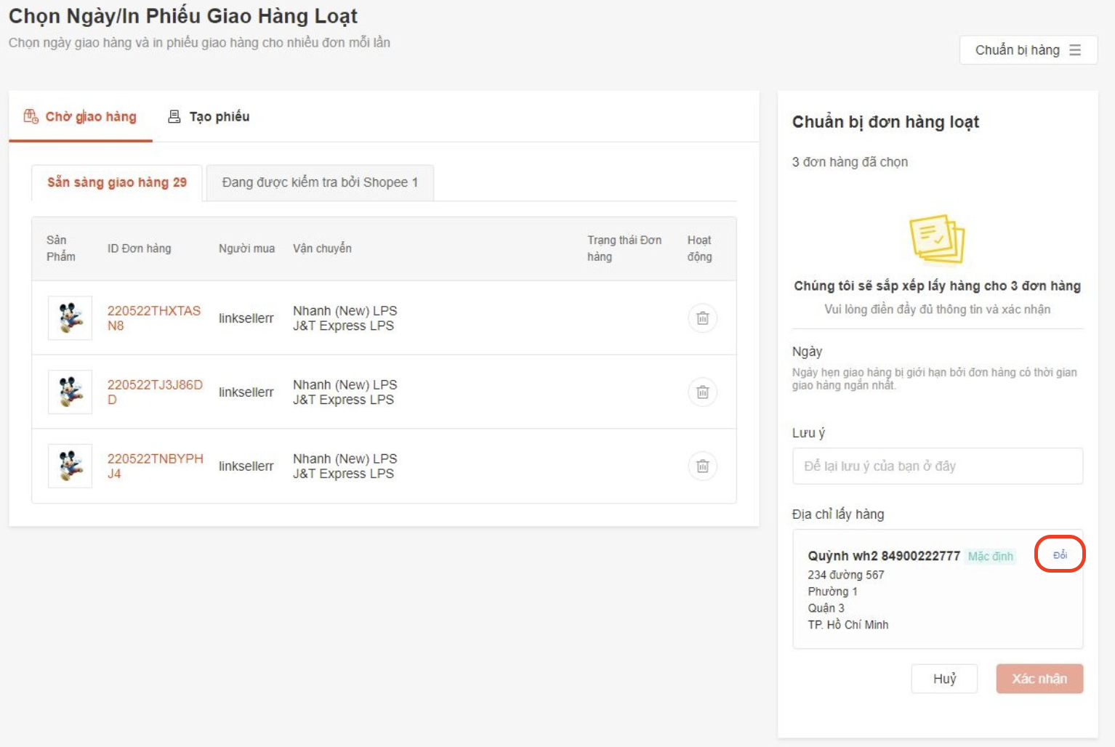Select Sẵn sàng giao hàng 29 tab
The image size is (1115, 747).
(x=117, y=182)
